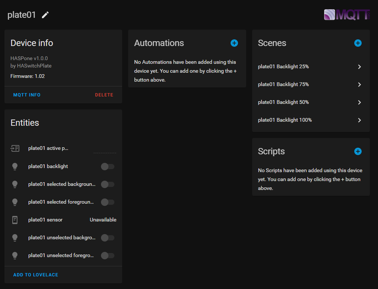
Task: Click ADD TO LOVELACE
Action: point(36,275)
